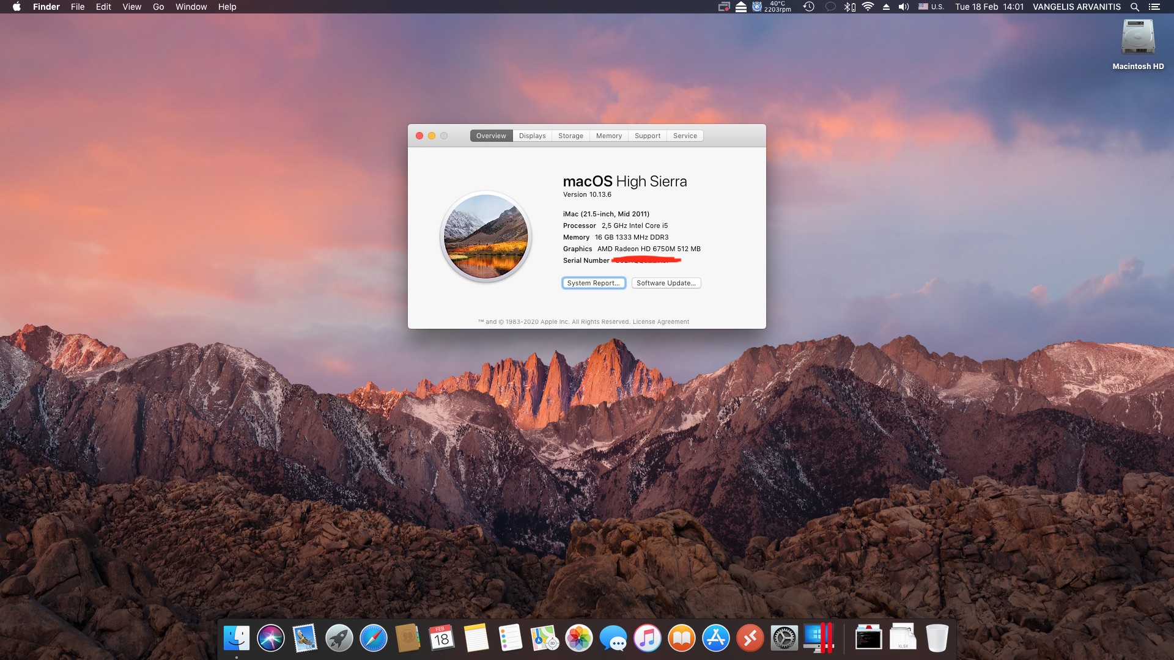Open the Notes app icon
The height and width of the screenshot is (660, 1174).
pyautogui.click(x=476, y=639)
